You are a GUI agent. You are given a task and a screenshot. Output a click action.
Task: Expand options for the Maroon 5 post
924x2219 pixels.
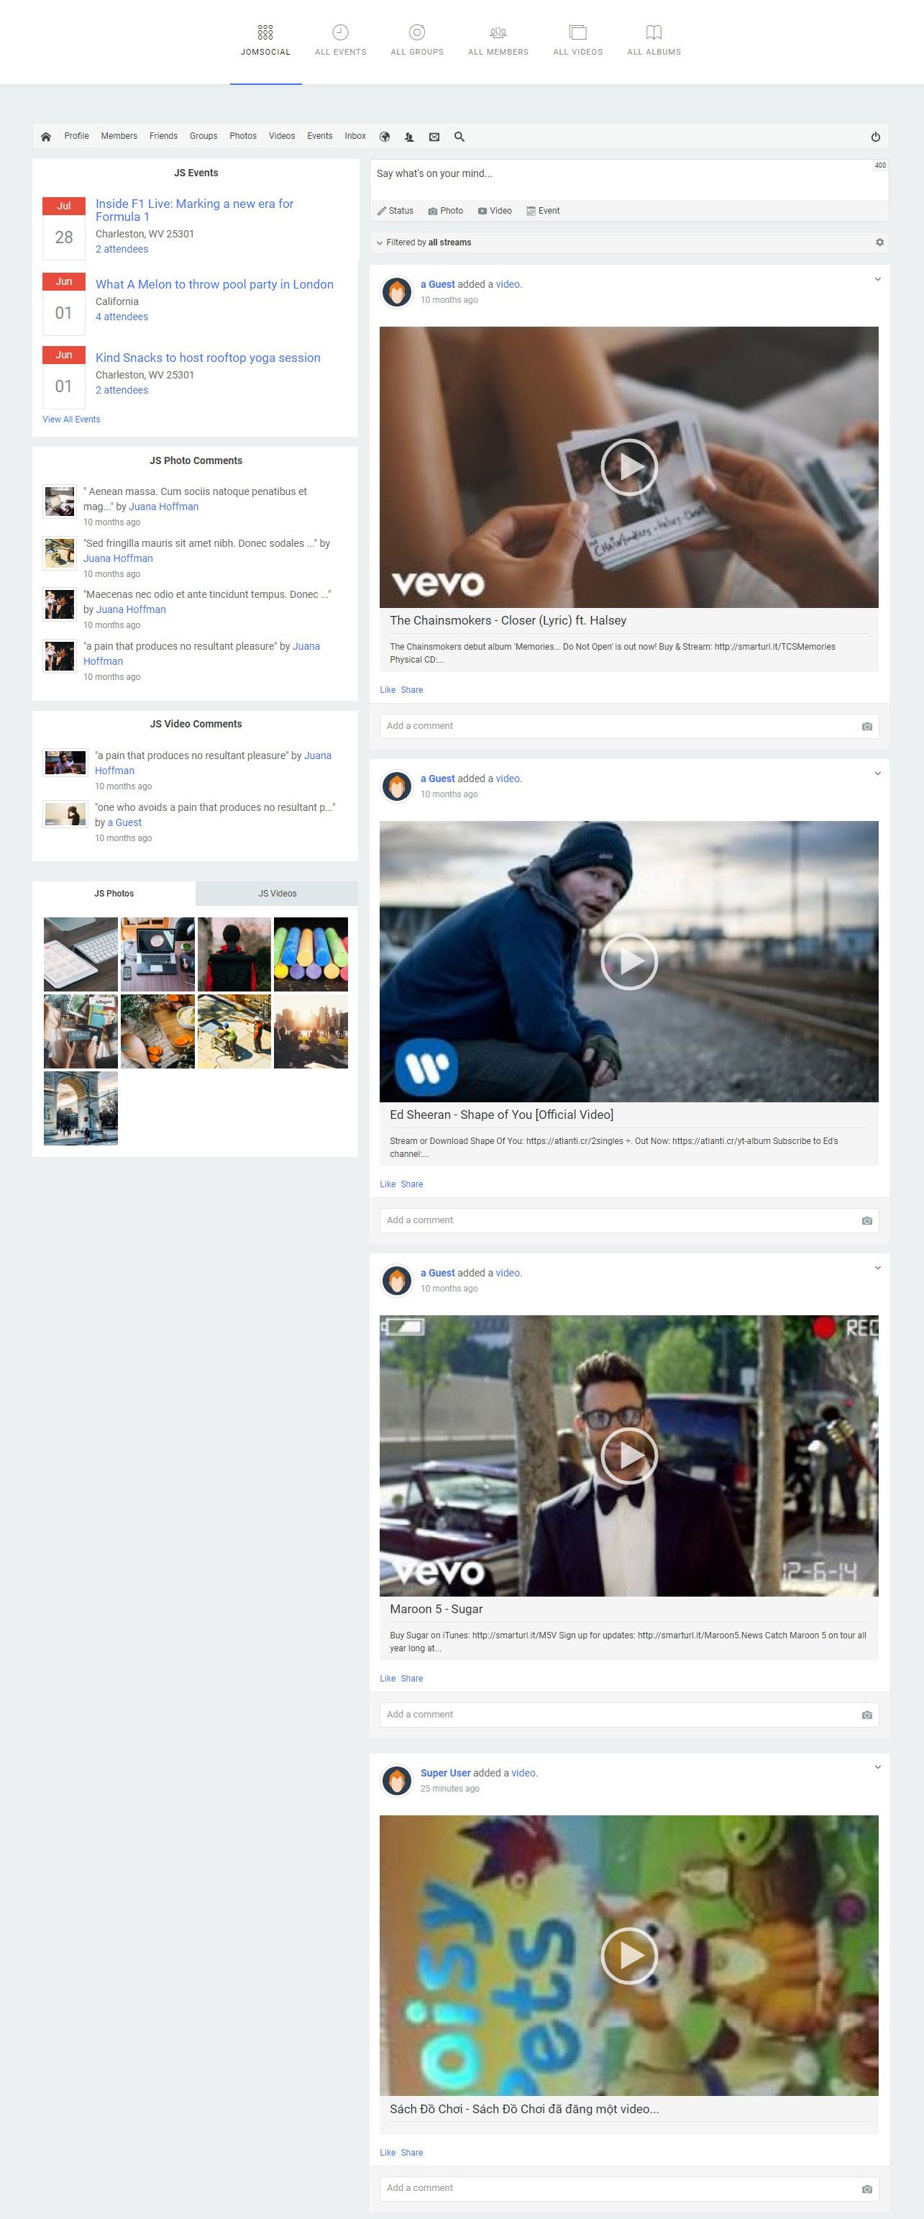877,1268
